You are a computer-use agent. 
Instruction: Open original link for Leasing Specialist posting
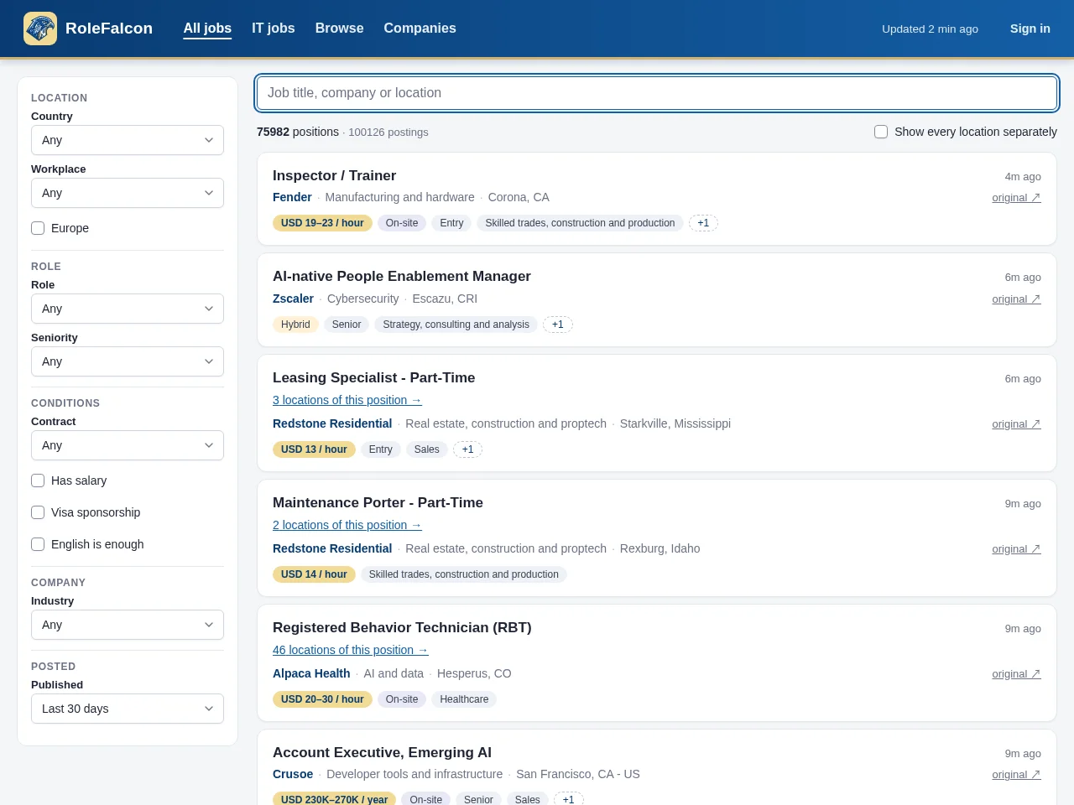1016,424
